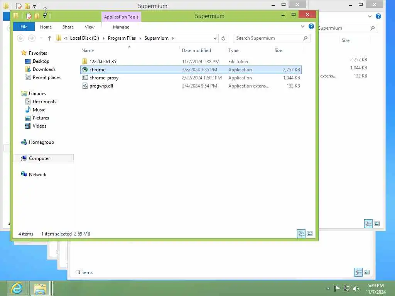Click the Forward navigation arrow
The height and width of the screenshot is (296, 395).
pyautogui.click(x=32, y=38)
